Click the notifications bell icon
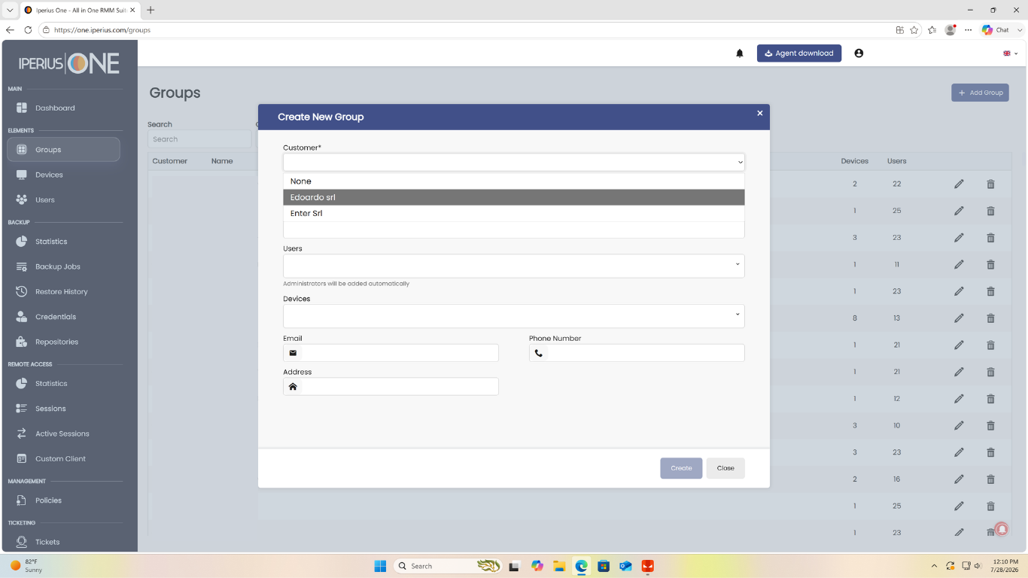Viewport: 1028px width, 578px height. click(x=740, y=53)
